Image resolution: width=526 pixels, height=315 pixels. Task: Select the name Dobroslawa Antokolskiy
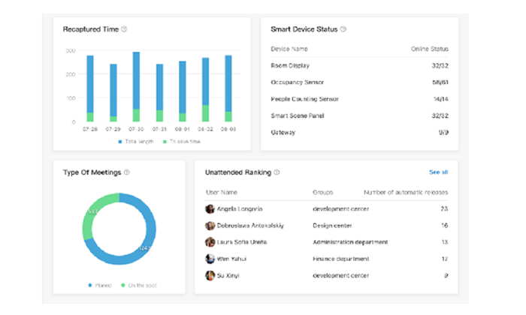click(x=250, y=226)
